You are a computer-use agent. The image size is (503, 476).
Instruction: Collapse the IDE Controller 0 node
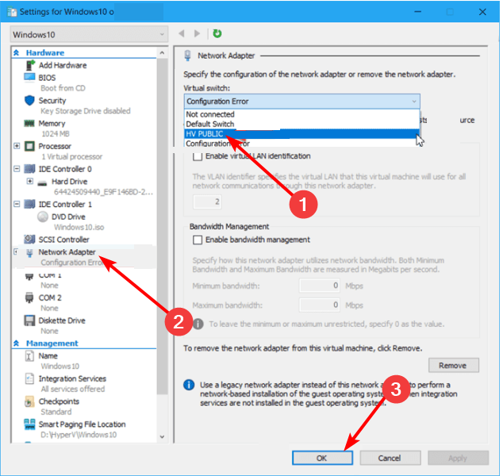[17, 169]
